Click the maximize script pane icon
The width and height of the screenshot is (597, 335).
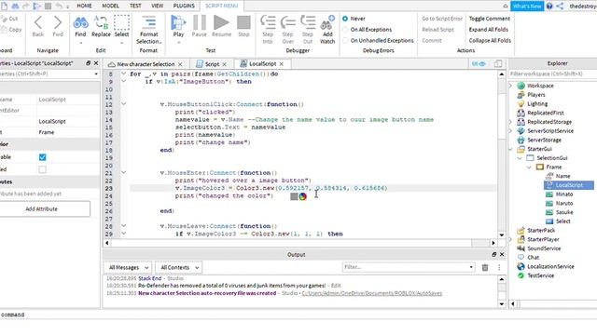pyautogui.click(x=498, y=64)
